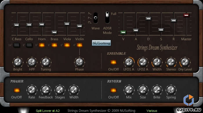Click the Reverb Size knob
Screen dimensions: 203x113
click(x=143, y=90)
